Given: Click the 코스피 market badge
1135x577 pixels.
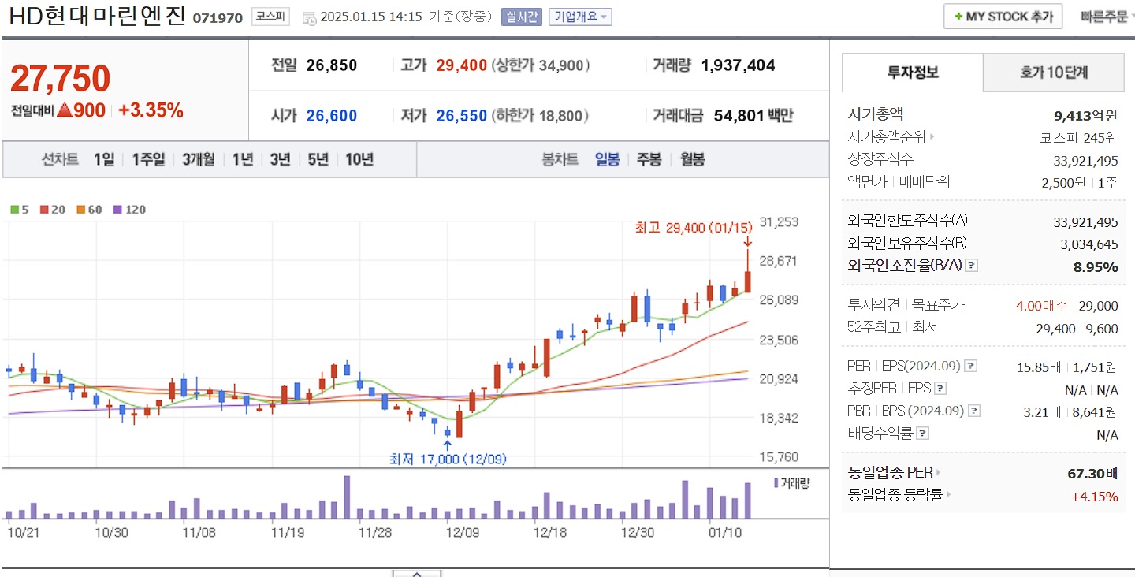Looking at the screenshot, I should (x=270, y=17).
